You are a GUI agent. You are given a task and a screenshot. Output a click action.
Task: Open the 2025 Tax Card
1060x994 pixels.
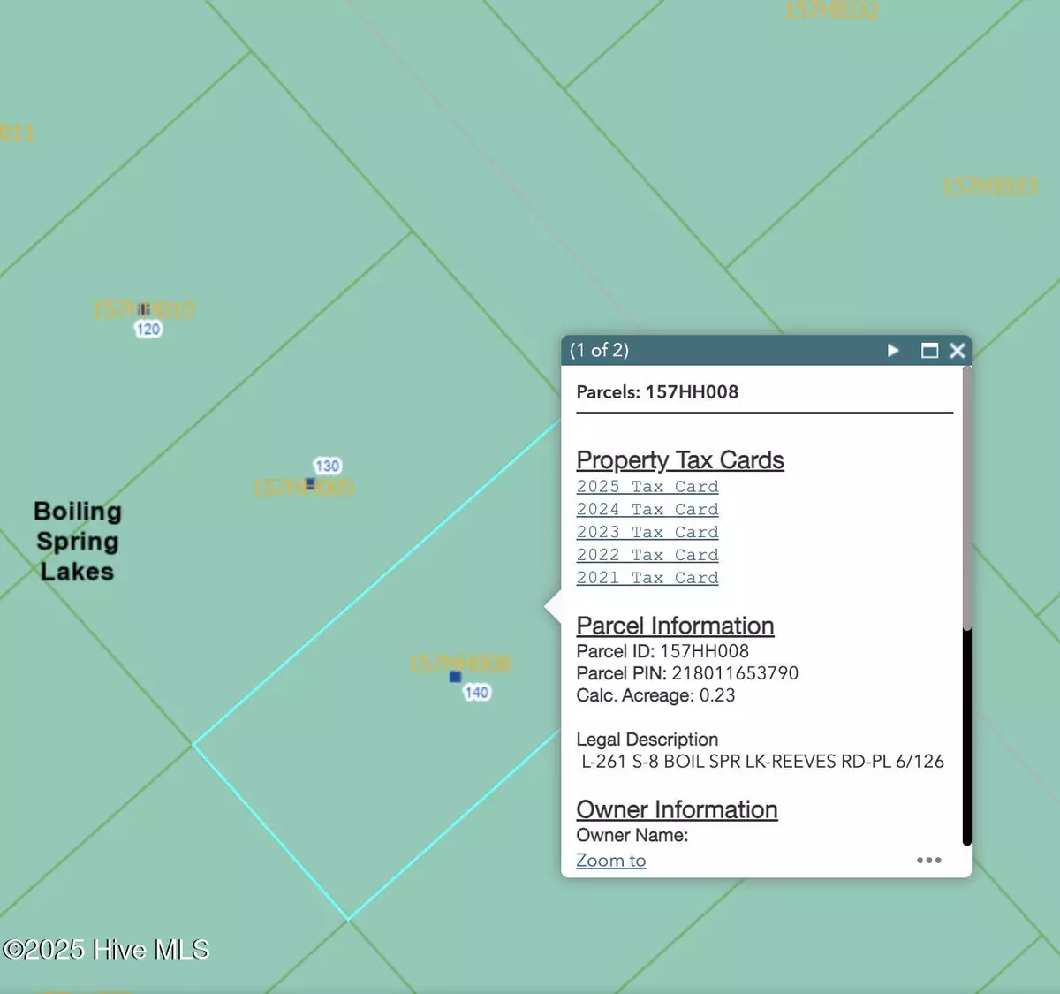click(x=647, y=487)
